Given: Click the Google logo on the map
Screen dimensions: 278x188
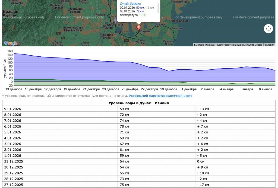Looking at the screenshot, I should click(x=11, y=43).
